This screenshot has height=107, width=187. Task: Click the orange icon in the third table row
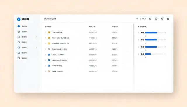click(49, 44)
